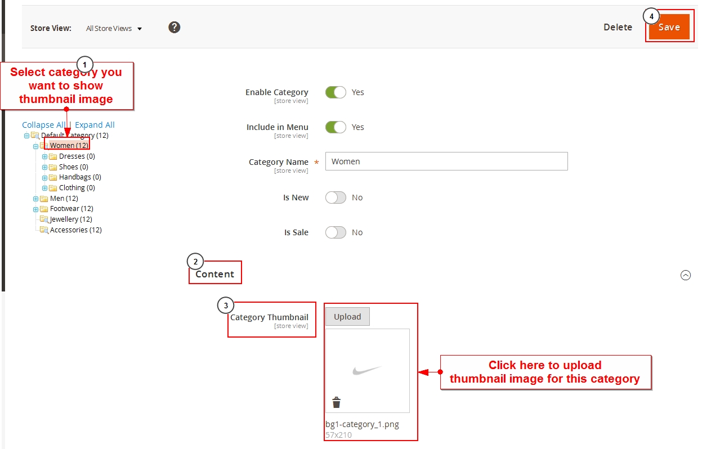Click the Category Name input field
Screen dimensions: 702x449
[x=446, y=161]
